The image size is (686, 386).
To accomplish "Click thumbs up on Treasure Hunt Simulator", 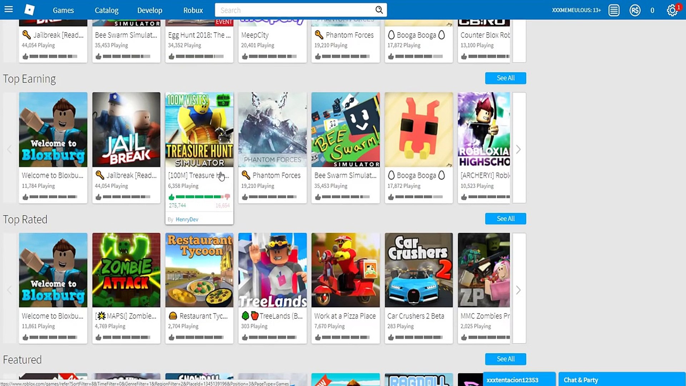I will click(x=171, y=197).
